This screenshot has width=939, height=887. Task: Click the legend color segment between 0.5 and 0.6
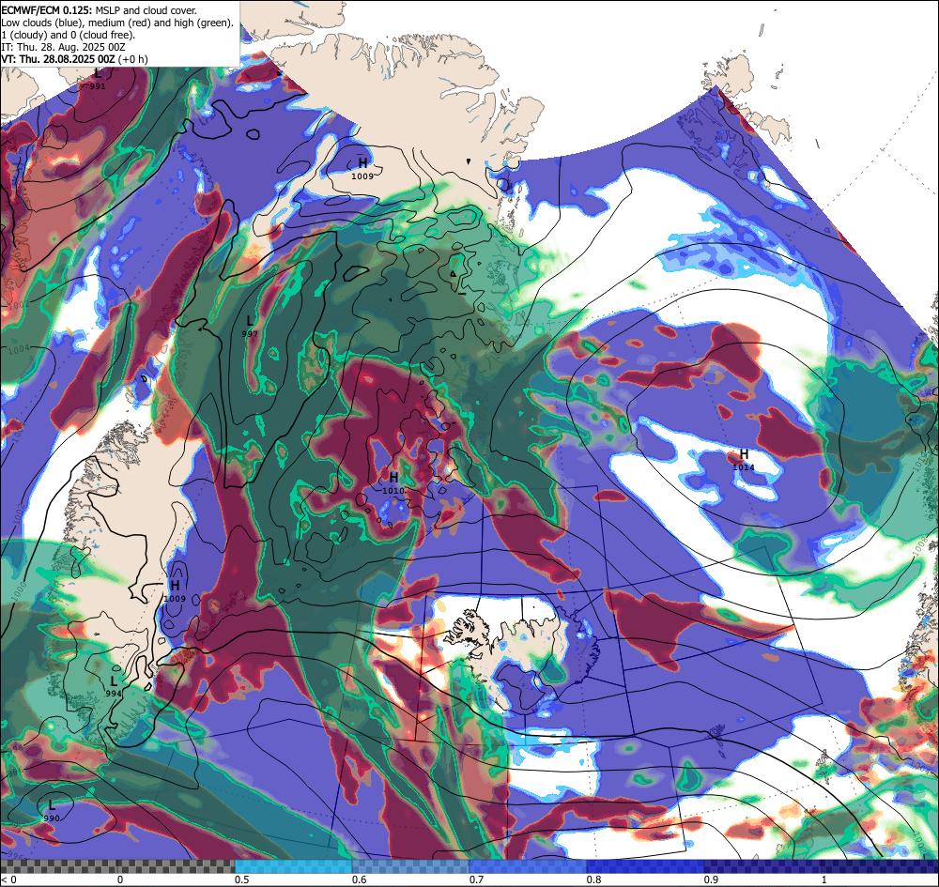[293, 866]
